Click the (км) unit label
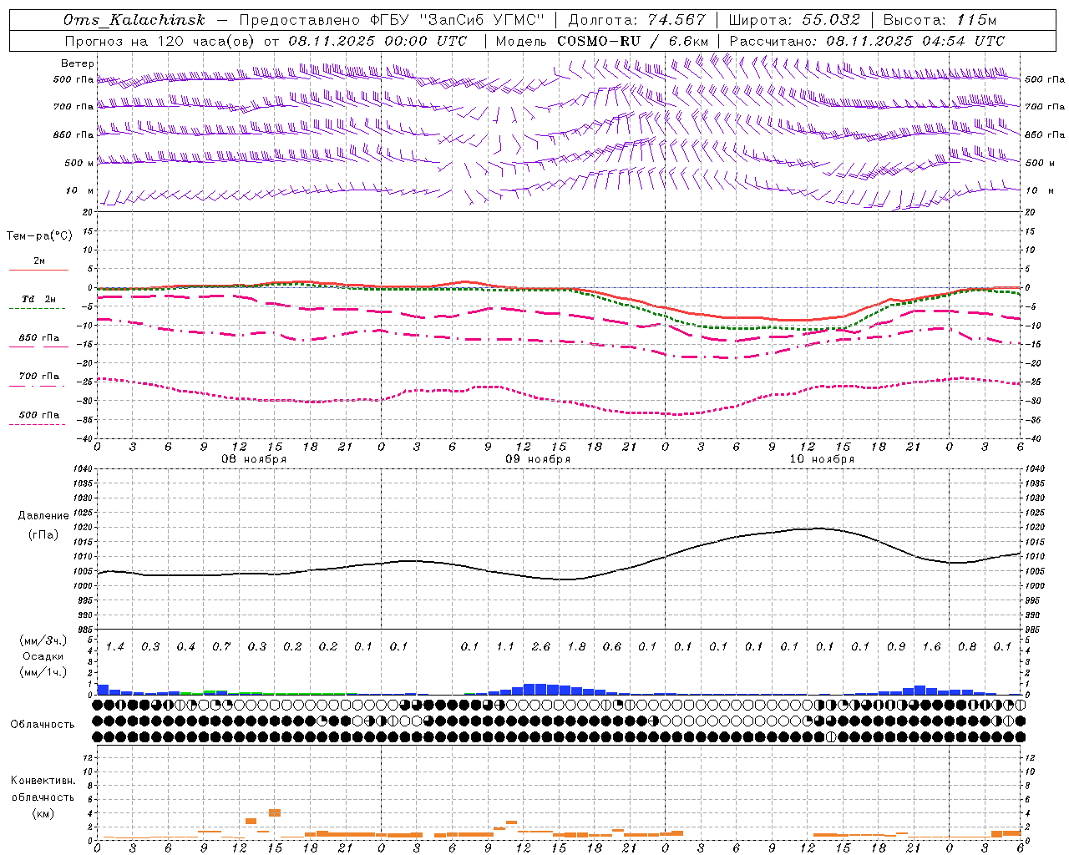 pos(43,813)
